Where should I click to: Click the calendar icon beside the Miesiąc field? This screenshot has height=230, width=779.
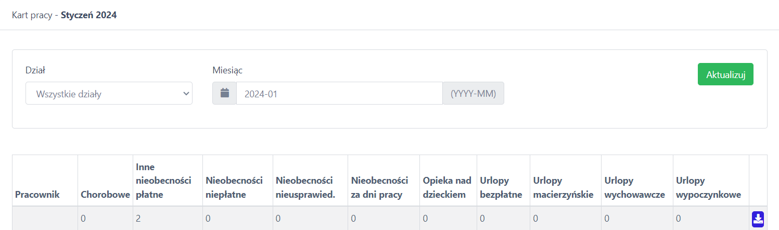click(225, 93)
